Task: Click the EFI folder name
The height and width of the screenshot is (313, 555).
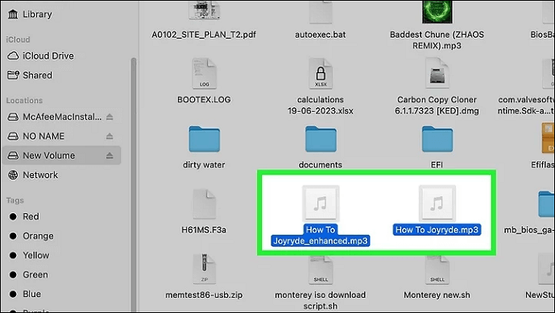Action: (x=437, y=165)
